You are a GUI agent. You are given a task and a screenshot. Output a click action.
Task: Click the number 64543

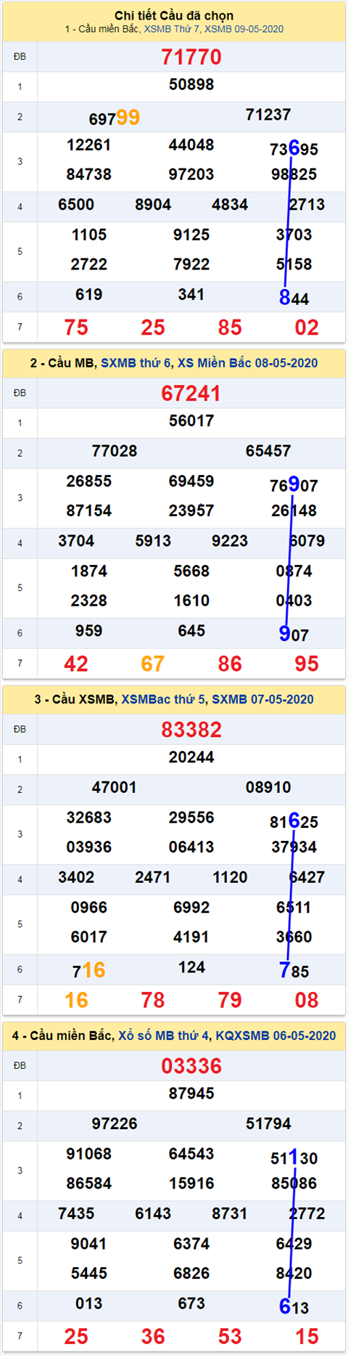click(x=191, y=1154)
